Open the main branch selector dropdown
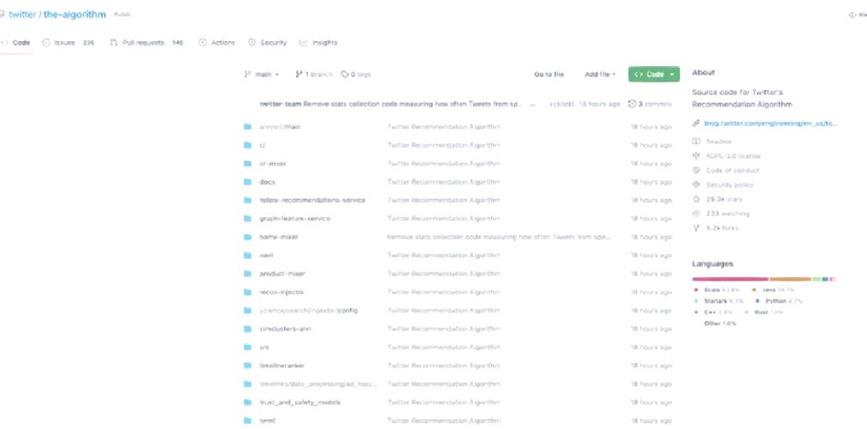867x429 pixels. pos(262,74)
